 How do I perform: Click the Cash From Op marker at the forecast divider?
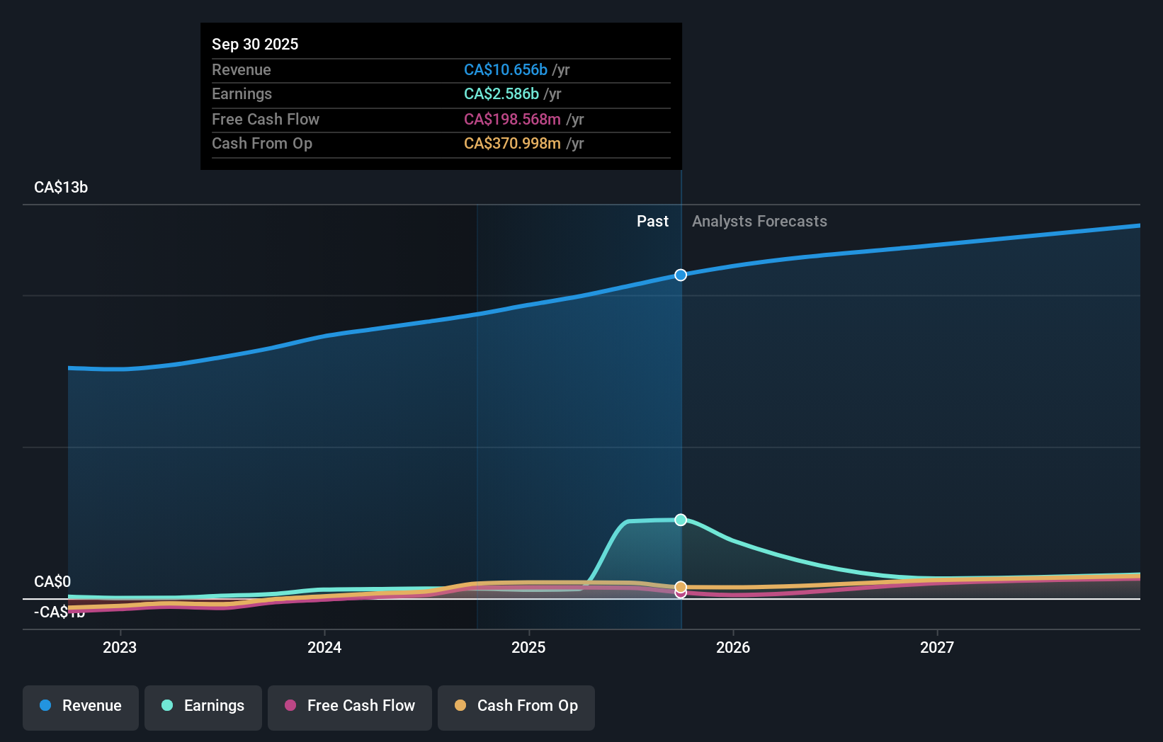pyautogui.click(x=681, y=587)
